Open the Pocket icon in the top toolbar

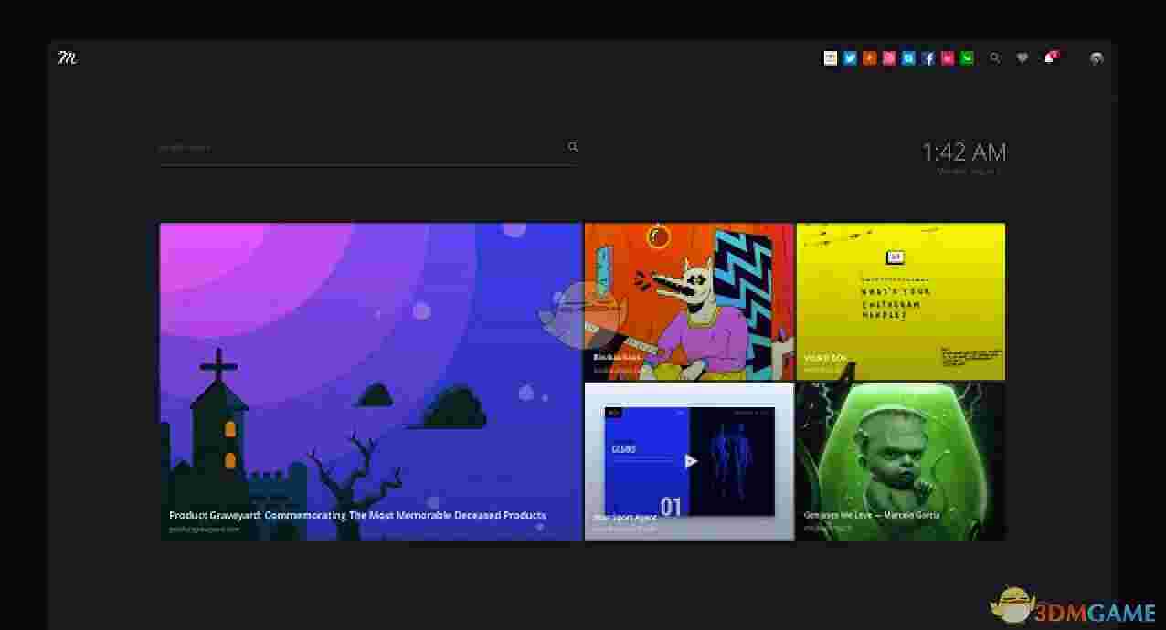coord(947,58)
